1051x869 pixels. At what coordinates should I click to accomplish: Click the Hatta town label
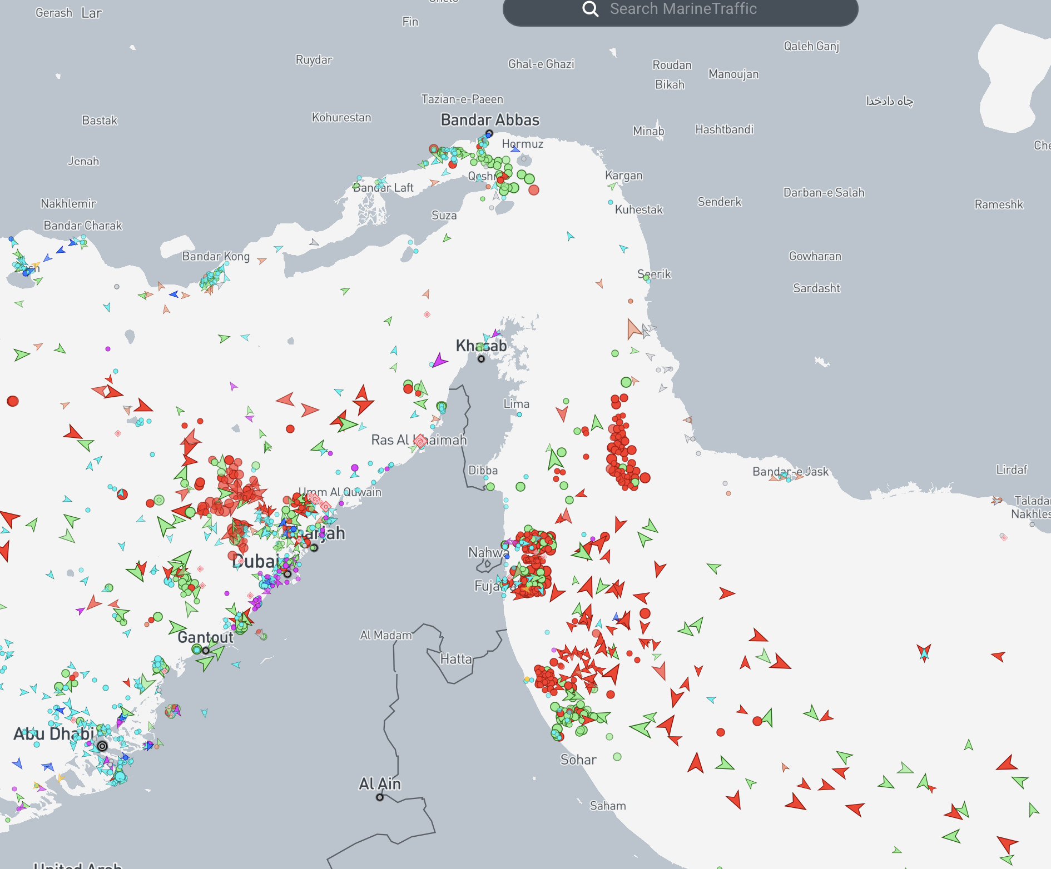(456, 659)
